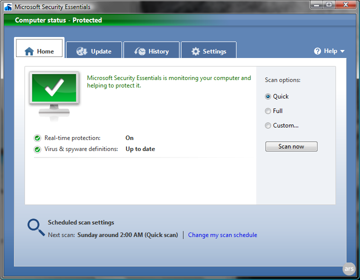Click the Scheduled scan settings heading
360x280 pixels.
point(81,222)
